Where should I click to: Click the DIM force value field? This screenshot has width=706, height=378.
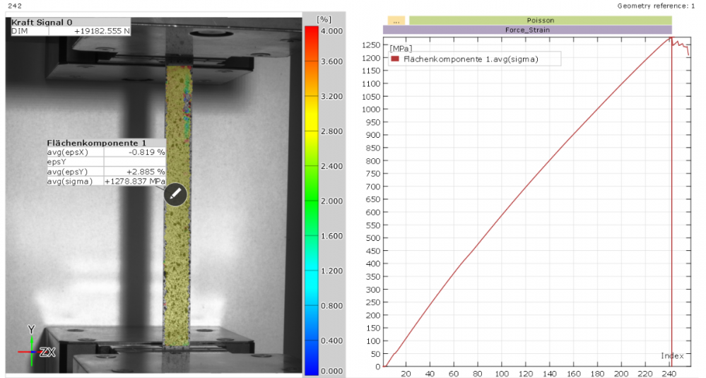point(102,31)
